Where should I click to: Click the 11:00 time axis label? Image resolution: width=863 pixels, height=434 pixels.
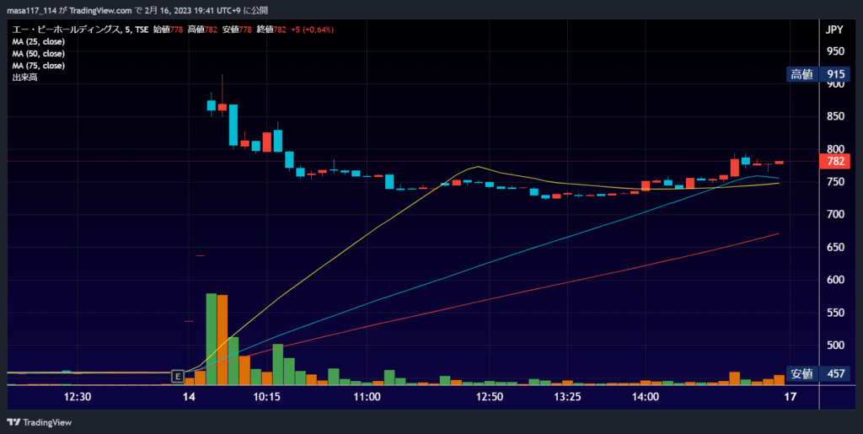click(x=367, y=397)
